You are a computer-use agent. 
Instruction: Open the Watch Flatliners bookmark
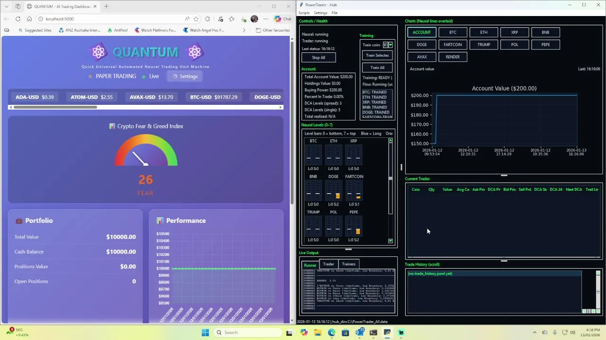click(155, 30)
